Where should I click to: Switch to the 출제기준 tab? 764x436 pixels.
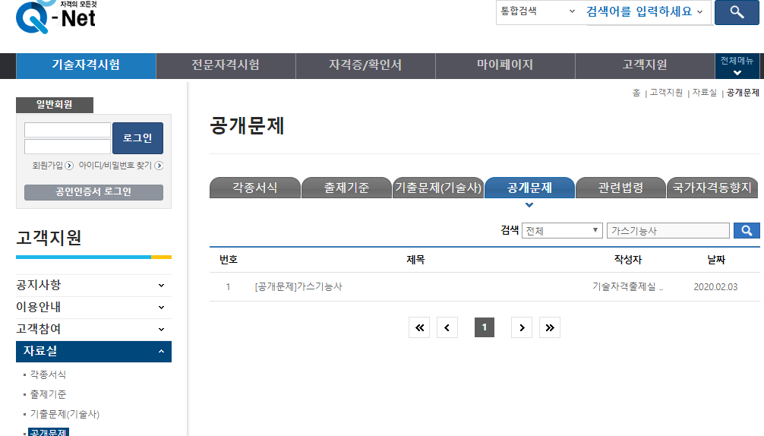click(346, 188)
